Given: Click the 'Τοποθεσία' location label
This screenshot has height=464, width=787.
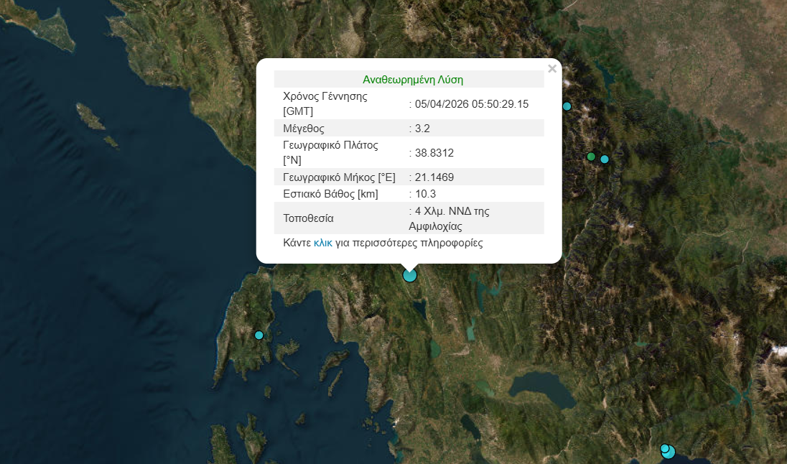Looking at the screenshot, I should tap(309, 218).
